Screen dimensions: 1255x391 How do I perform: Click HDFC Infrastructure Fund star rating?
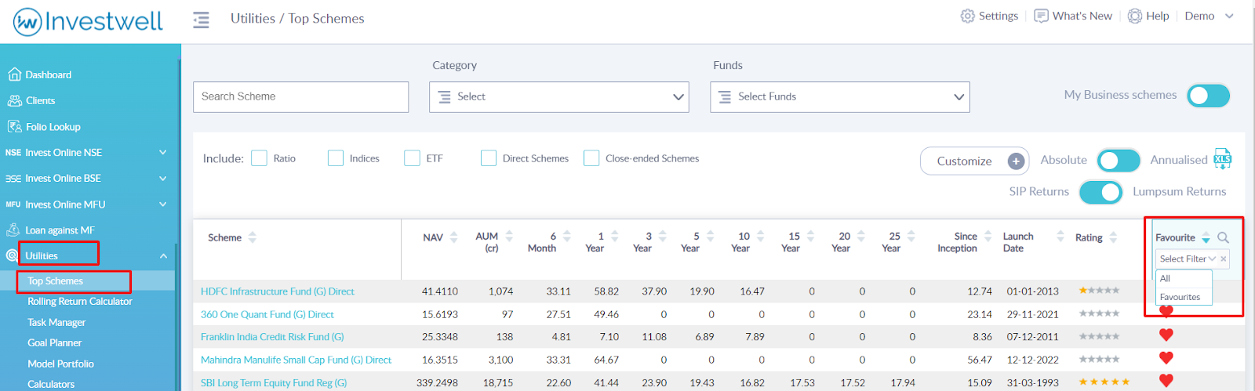coord(1099,290)
